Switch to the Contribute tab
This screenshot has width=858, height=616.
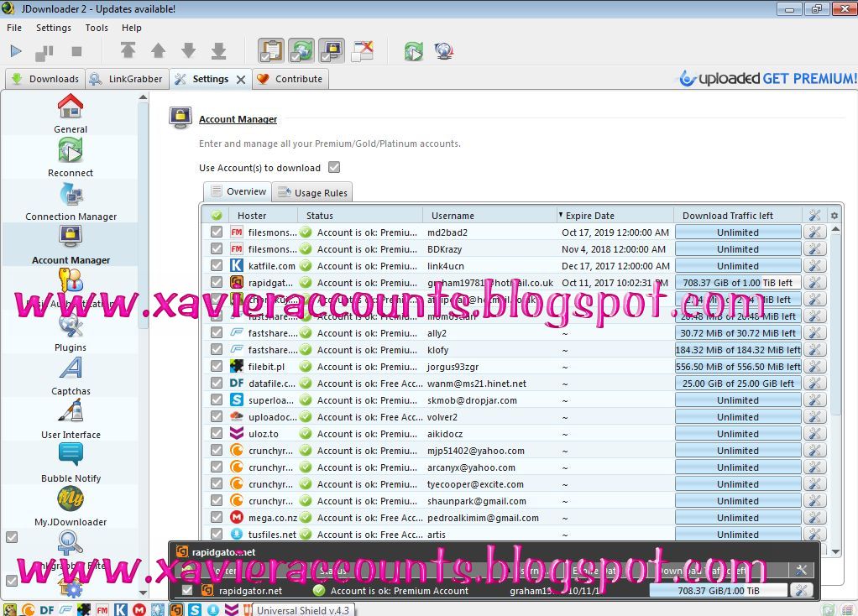(x=290, y=79)
